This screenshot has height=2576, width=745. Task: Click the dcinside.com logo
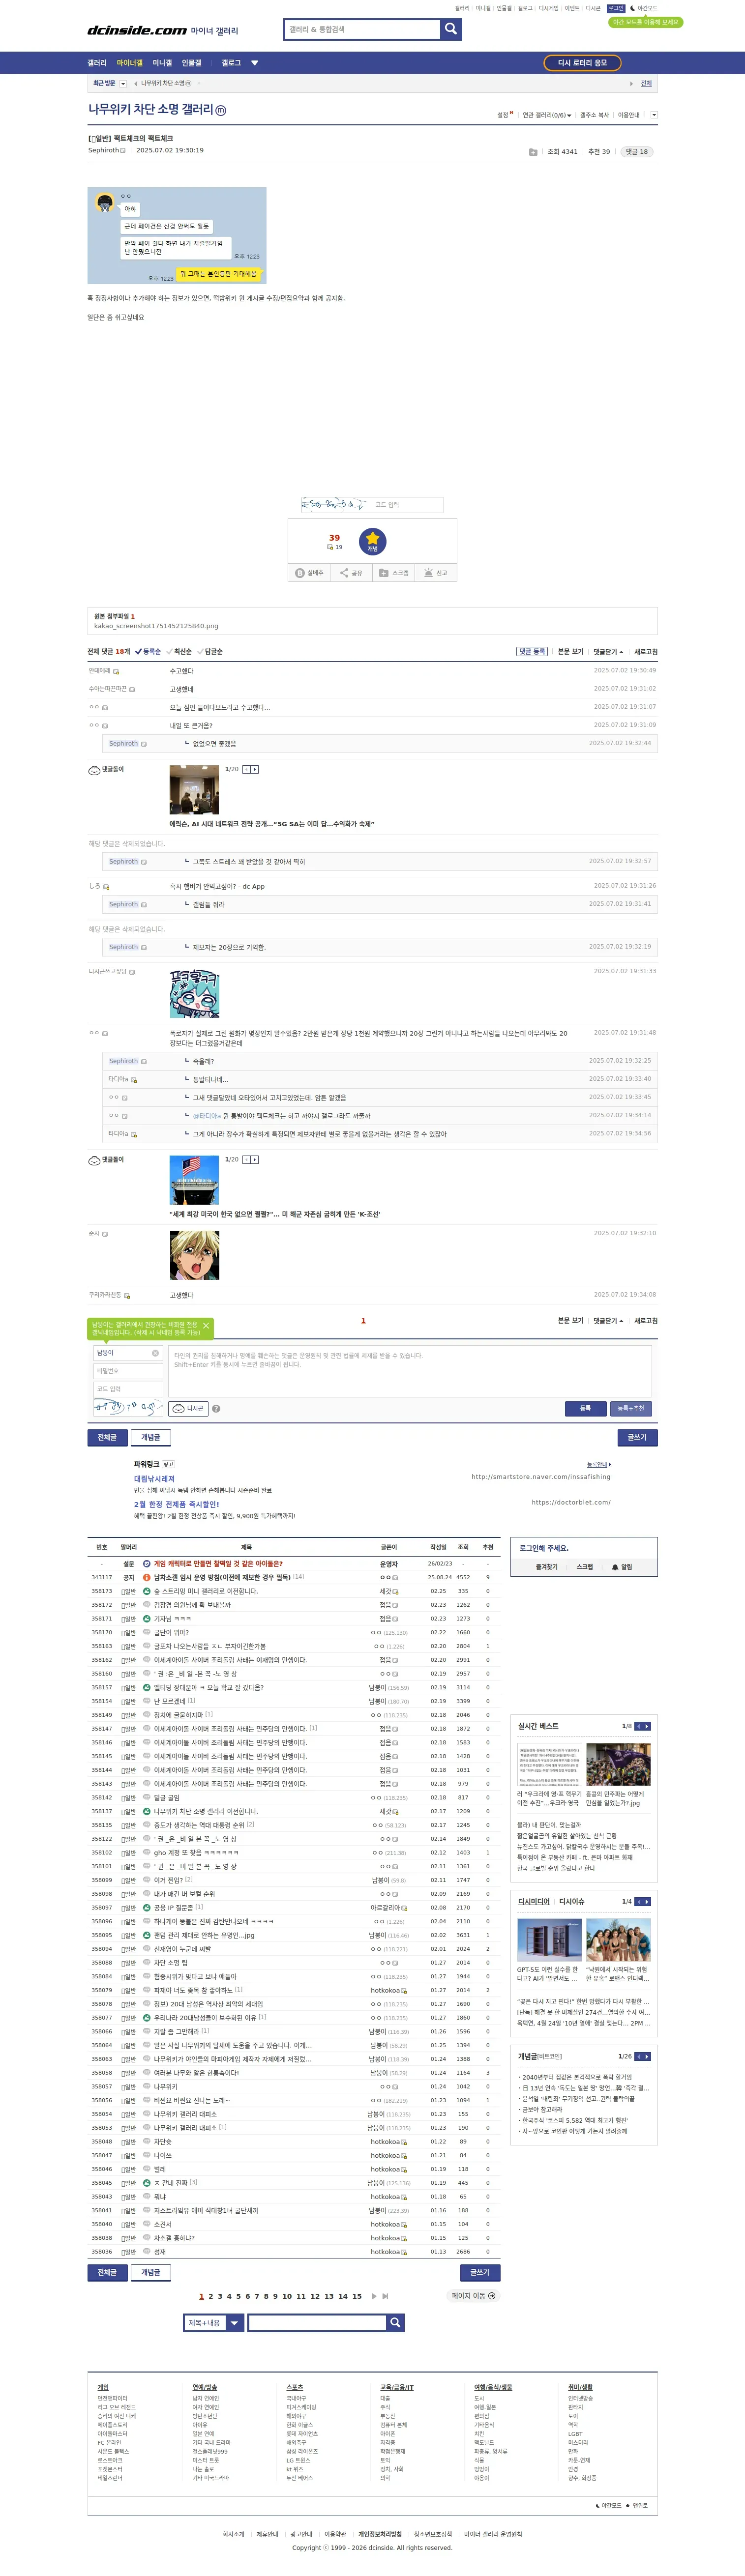point(137,31)
